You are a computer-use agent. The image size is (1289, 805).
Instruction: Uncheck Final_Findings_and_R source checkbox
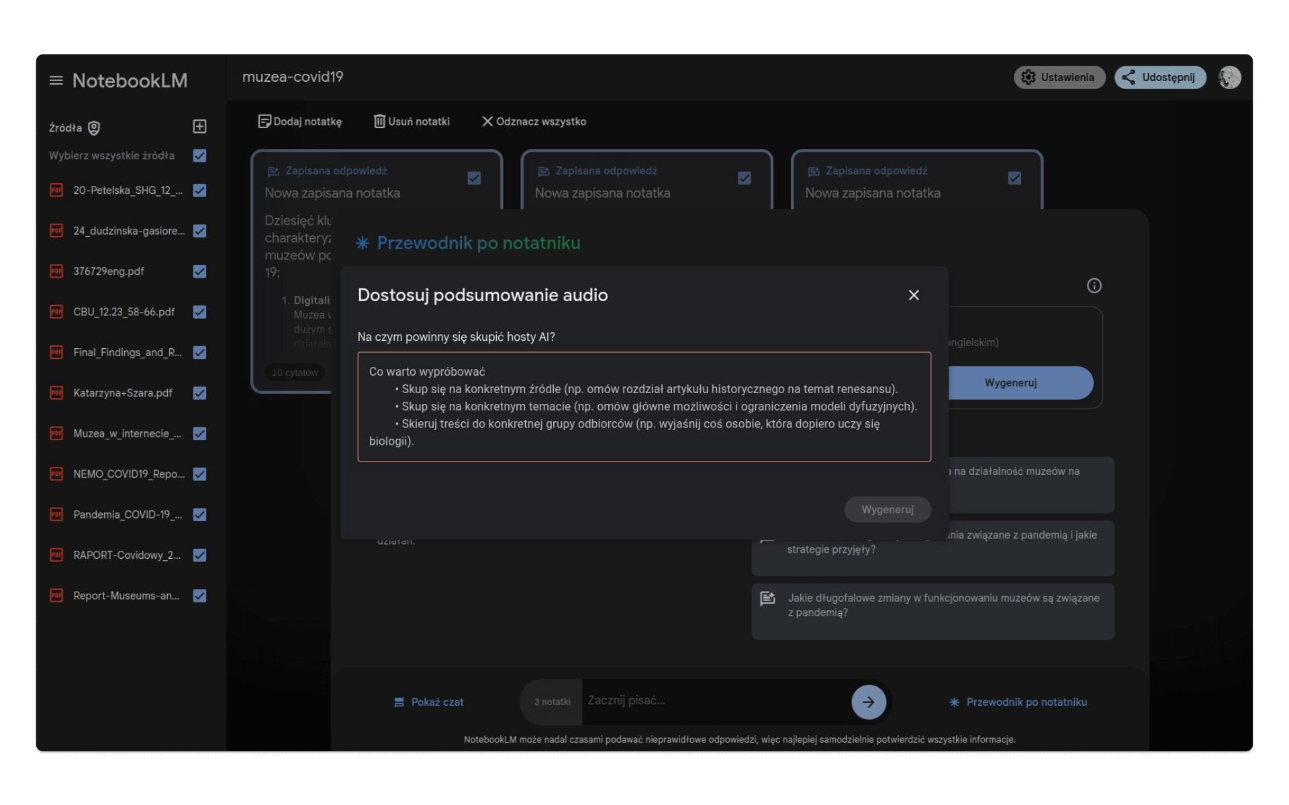199,352
